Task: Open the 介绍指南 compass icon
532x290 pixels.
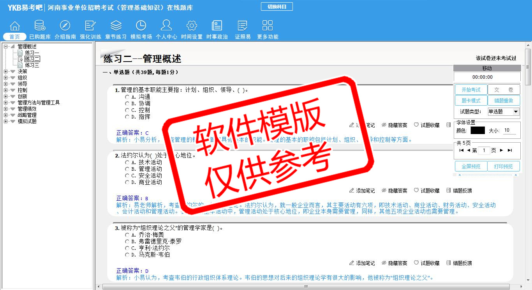Action: [x=65, y=26]
